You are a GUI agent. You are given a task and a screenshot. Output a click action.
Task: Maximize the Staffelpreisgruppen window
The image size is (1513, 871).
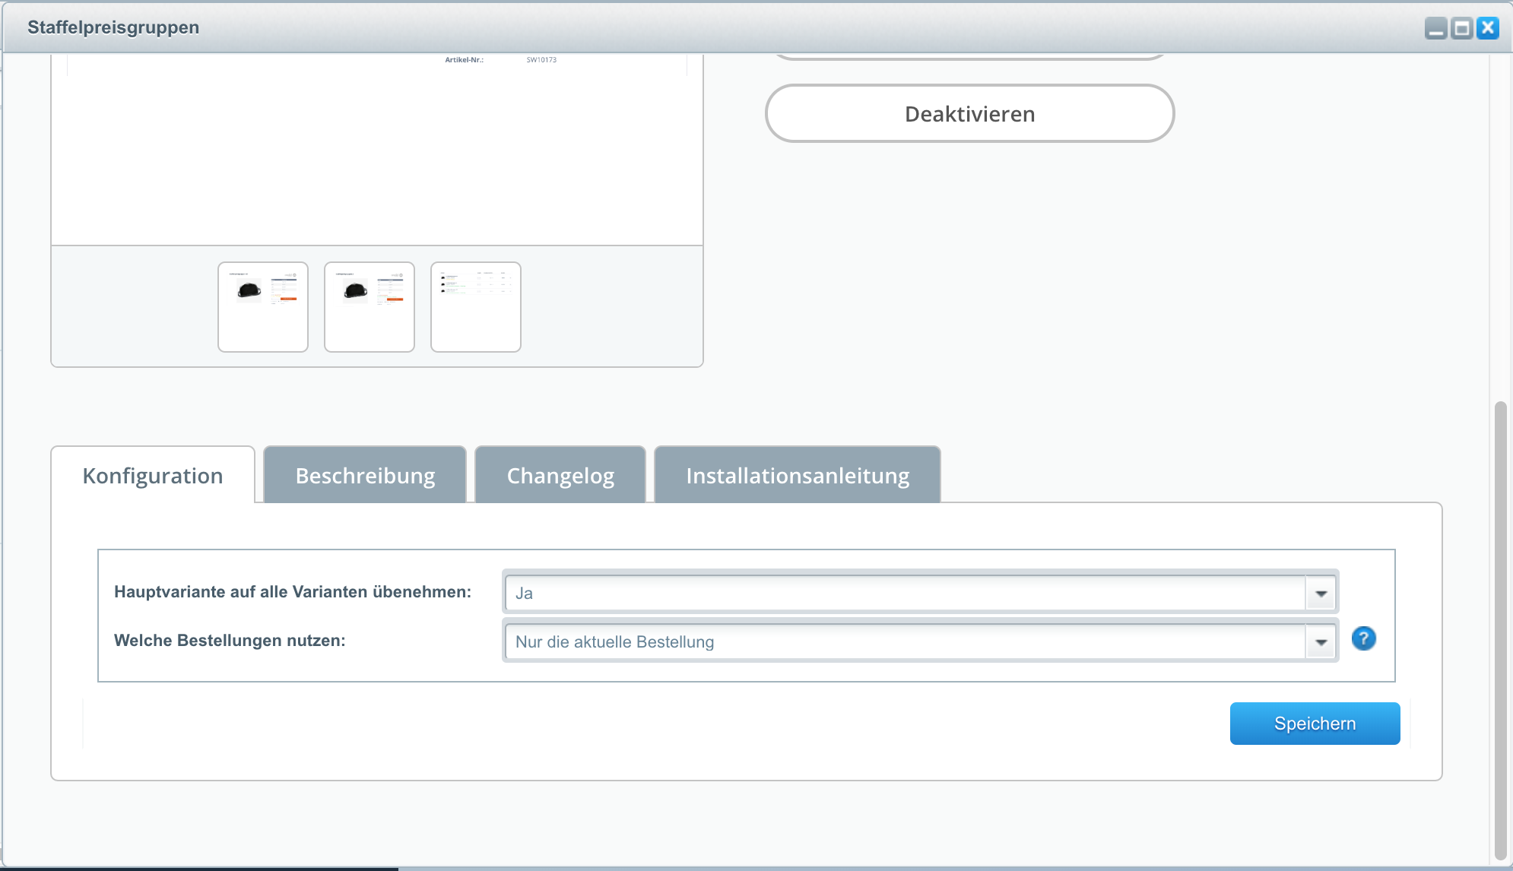(x=1461, y=29)
